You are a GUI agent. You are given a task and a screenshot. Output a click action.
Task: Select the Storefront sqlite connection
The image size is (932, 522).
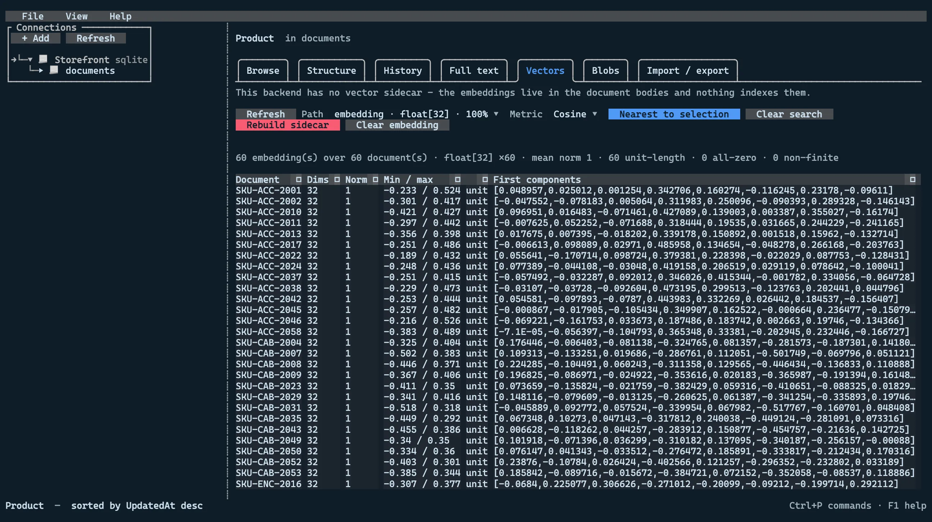coord(101,60)
